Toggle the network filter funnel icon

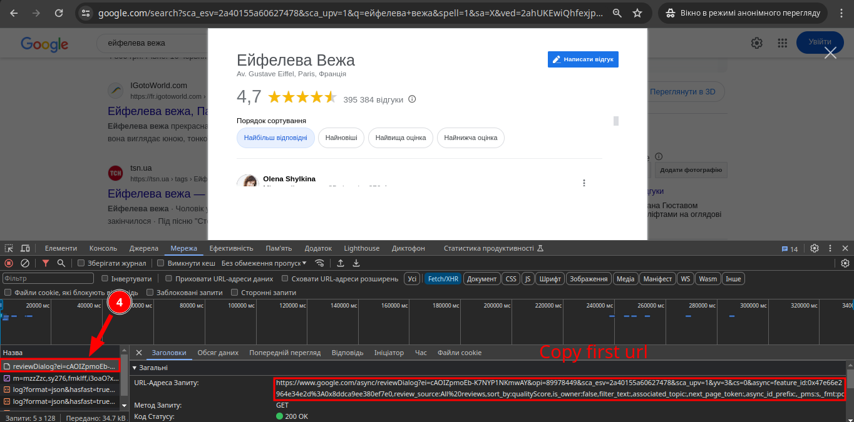coord(46,263)
